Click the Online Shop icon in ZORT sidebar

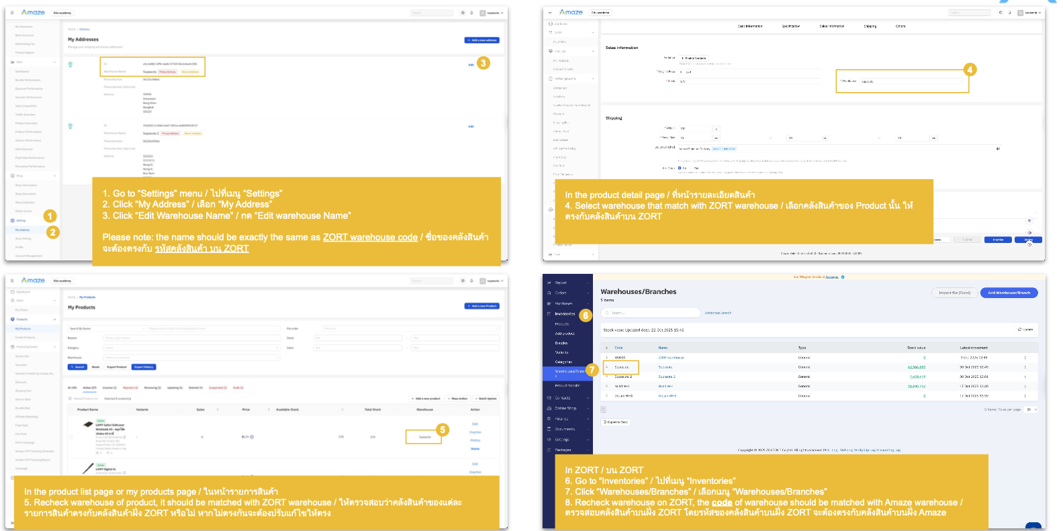point(549,408)
